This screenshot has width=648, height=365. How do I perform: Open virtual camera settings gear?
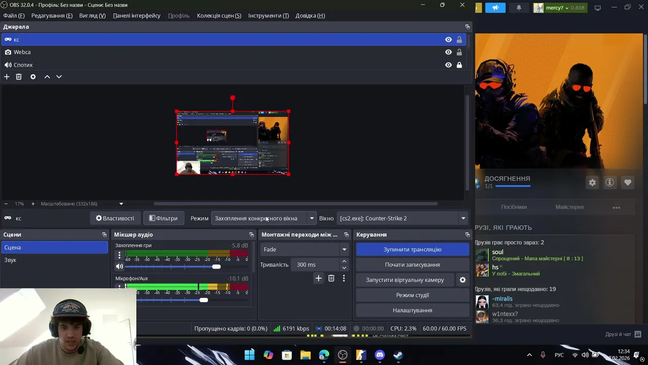[x=462, y=280]
